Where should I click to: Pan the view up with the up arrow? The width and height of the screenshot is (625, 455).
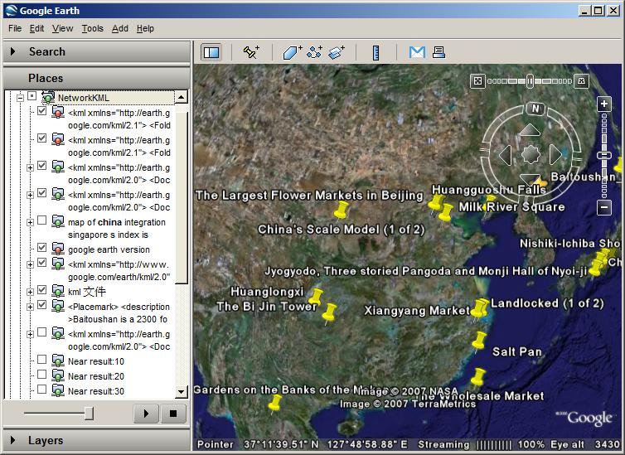point(531,130)
